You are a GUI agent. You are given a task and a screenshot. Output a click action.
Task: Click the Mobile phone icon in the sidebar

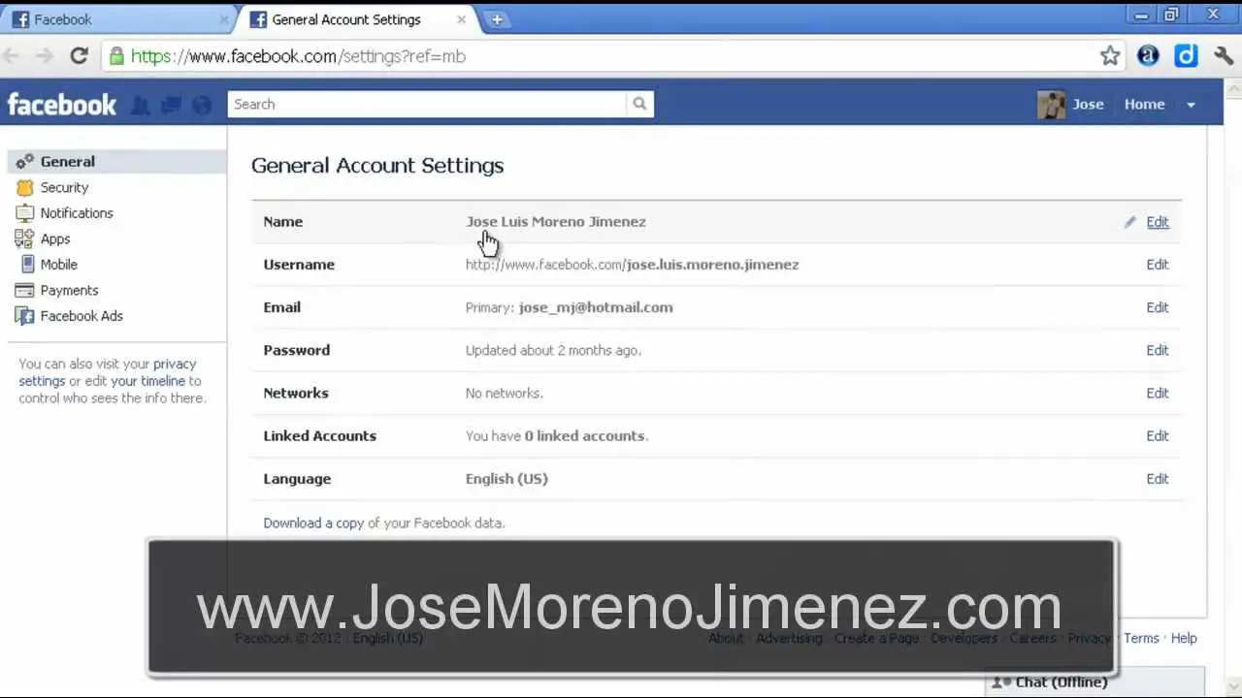26,264
